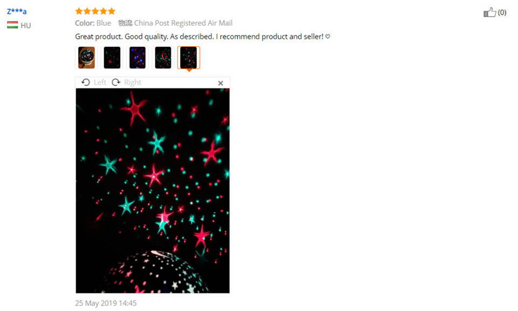Open the second review photo thumbnail

(x=112, y=58)
